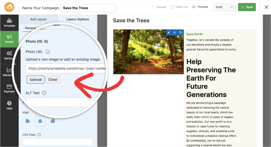Open the Design sidebar section
Screen dimensions: 271x147
(x=9, y=39)
